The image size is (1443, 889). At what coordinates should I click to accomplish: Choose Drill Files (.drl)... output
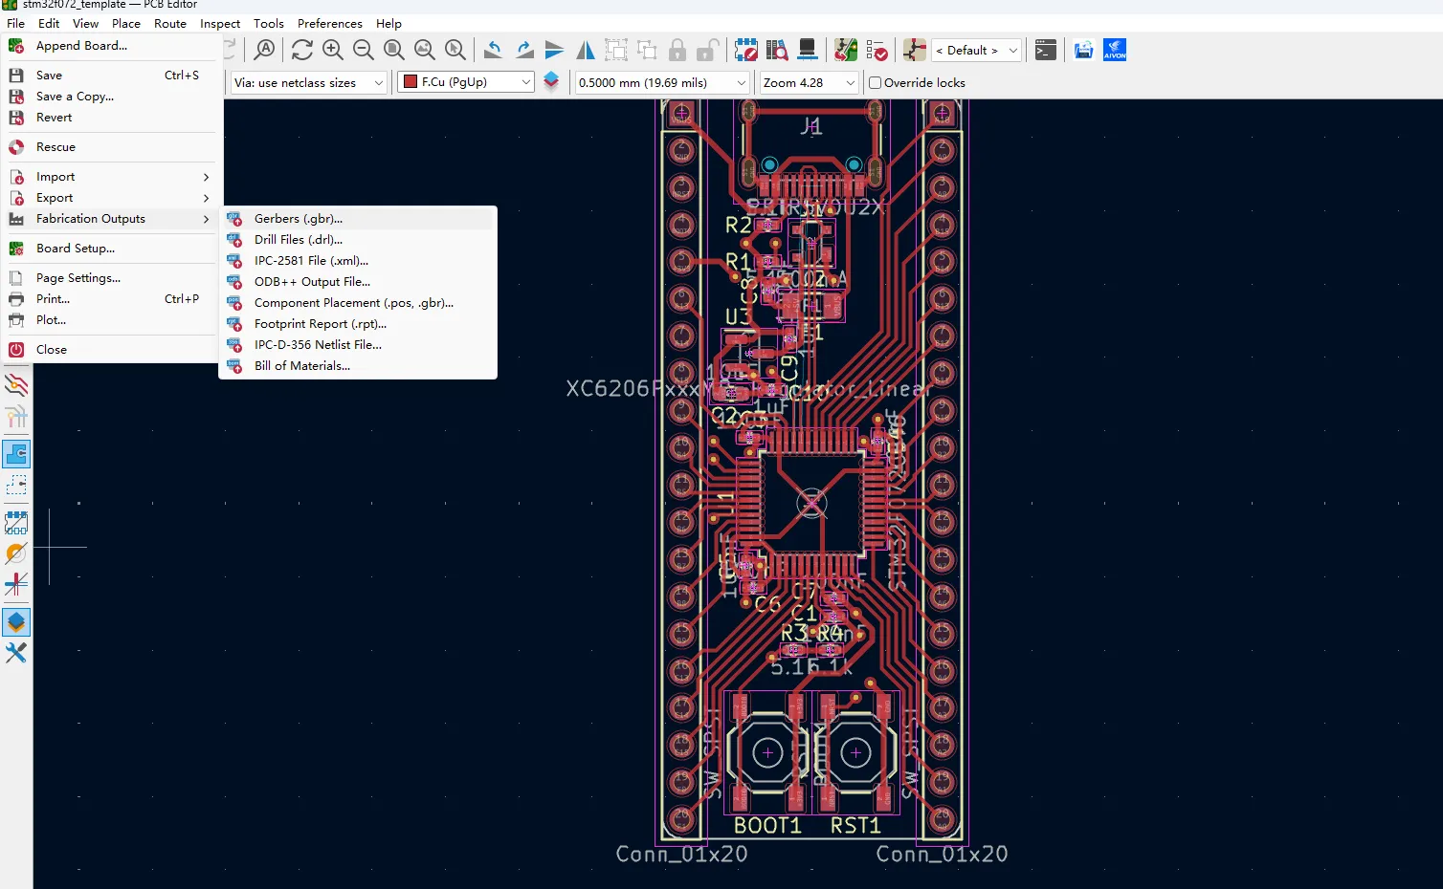pyautogui.click(x=358, y=240)
